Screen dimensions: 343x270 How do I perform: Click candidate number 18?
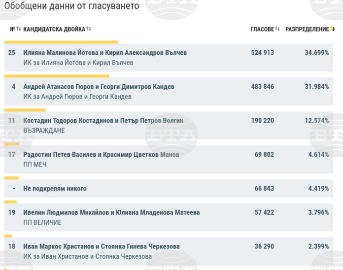(12, 246)
